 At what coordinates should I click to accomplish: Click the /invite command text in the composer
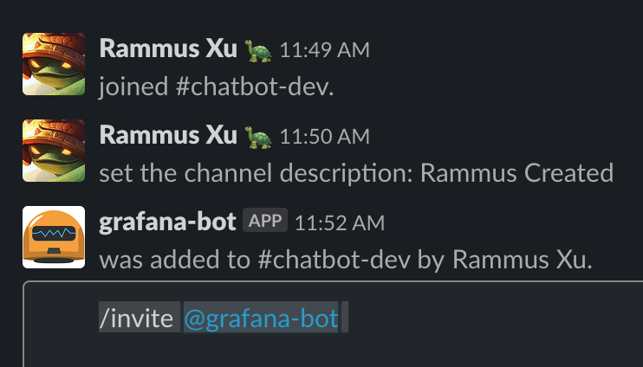click(138, 319)
